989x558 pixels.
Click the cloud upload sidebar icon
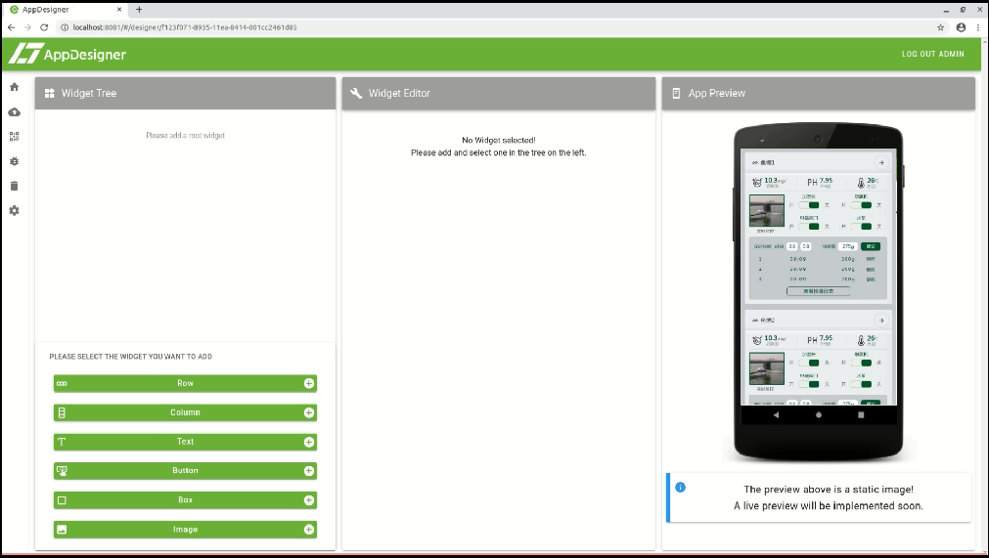(x=14, y=112)
